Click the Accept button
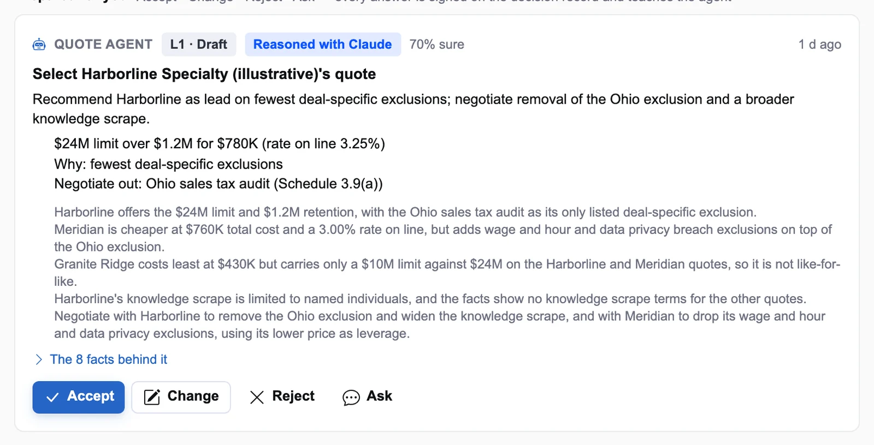Image resolution: width=874 pixels, height=445 pixels. [x=79, y=397]
